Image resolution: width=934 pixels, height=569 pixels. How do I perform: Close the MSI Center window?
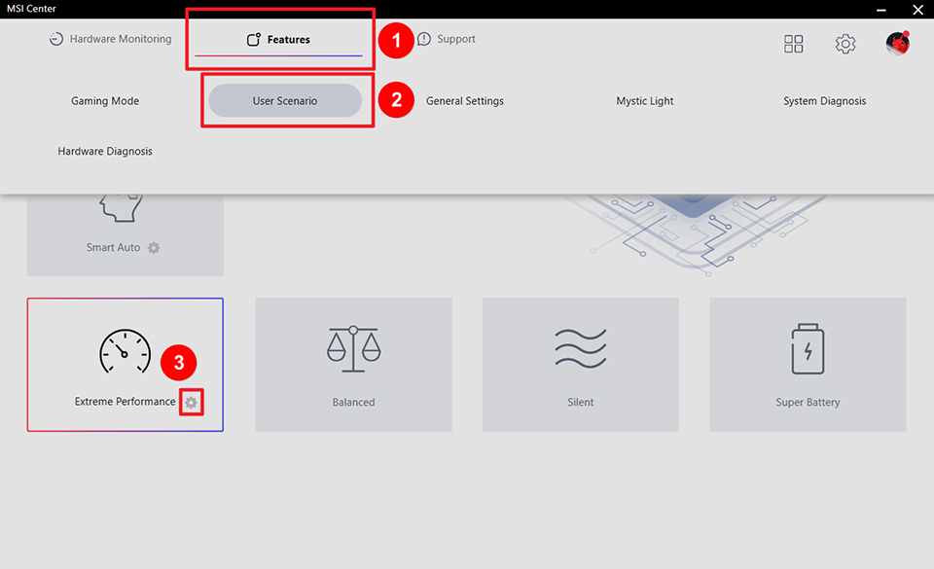tap(916, 9)
